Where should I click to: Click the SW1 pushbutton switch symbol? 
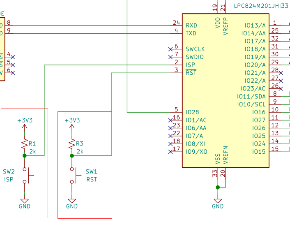point(75,176)
